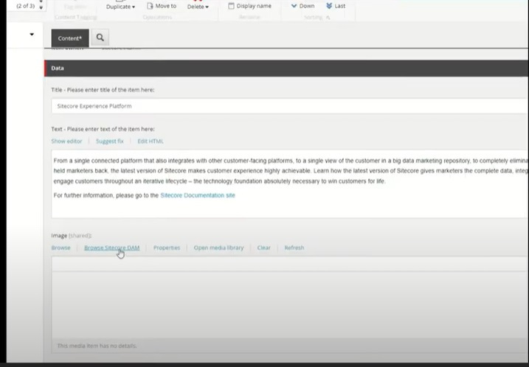529x367 pixels.
Task: Click the Edit HTML link
Action: 151,141
